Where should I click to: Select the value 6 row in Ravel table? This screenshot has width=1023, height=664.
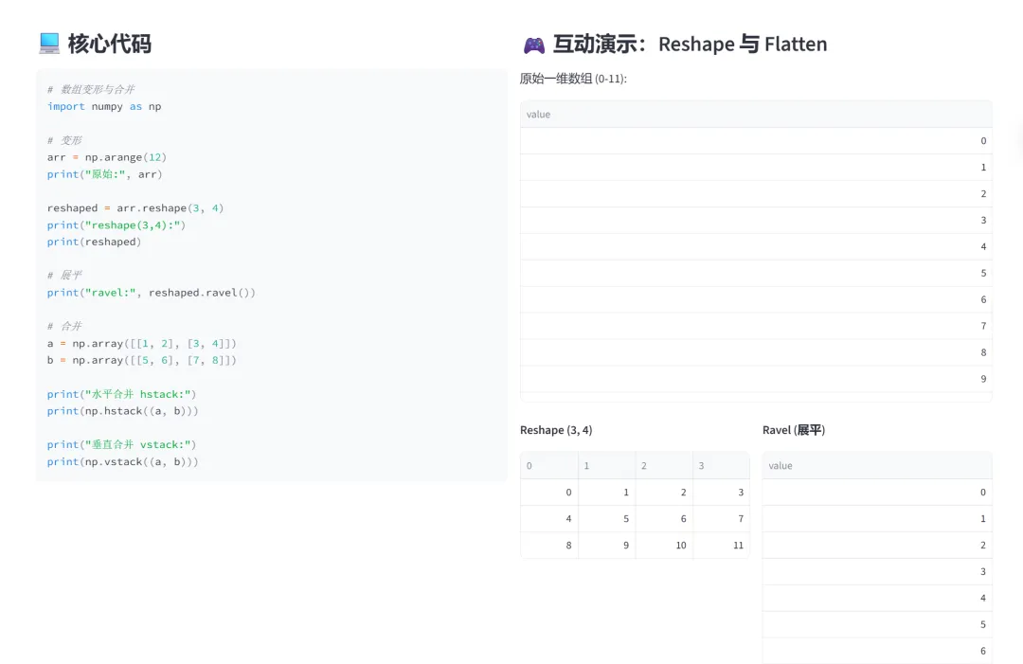coord(877,651)
